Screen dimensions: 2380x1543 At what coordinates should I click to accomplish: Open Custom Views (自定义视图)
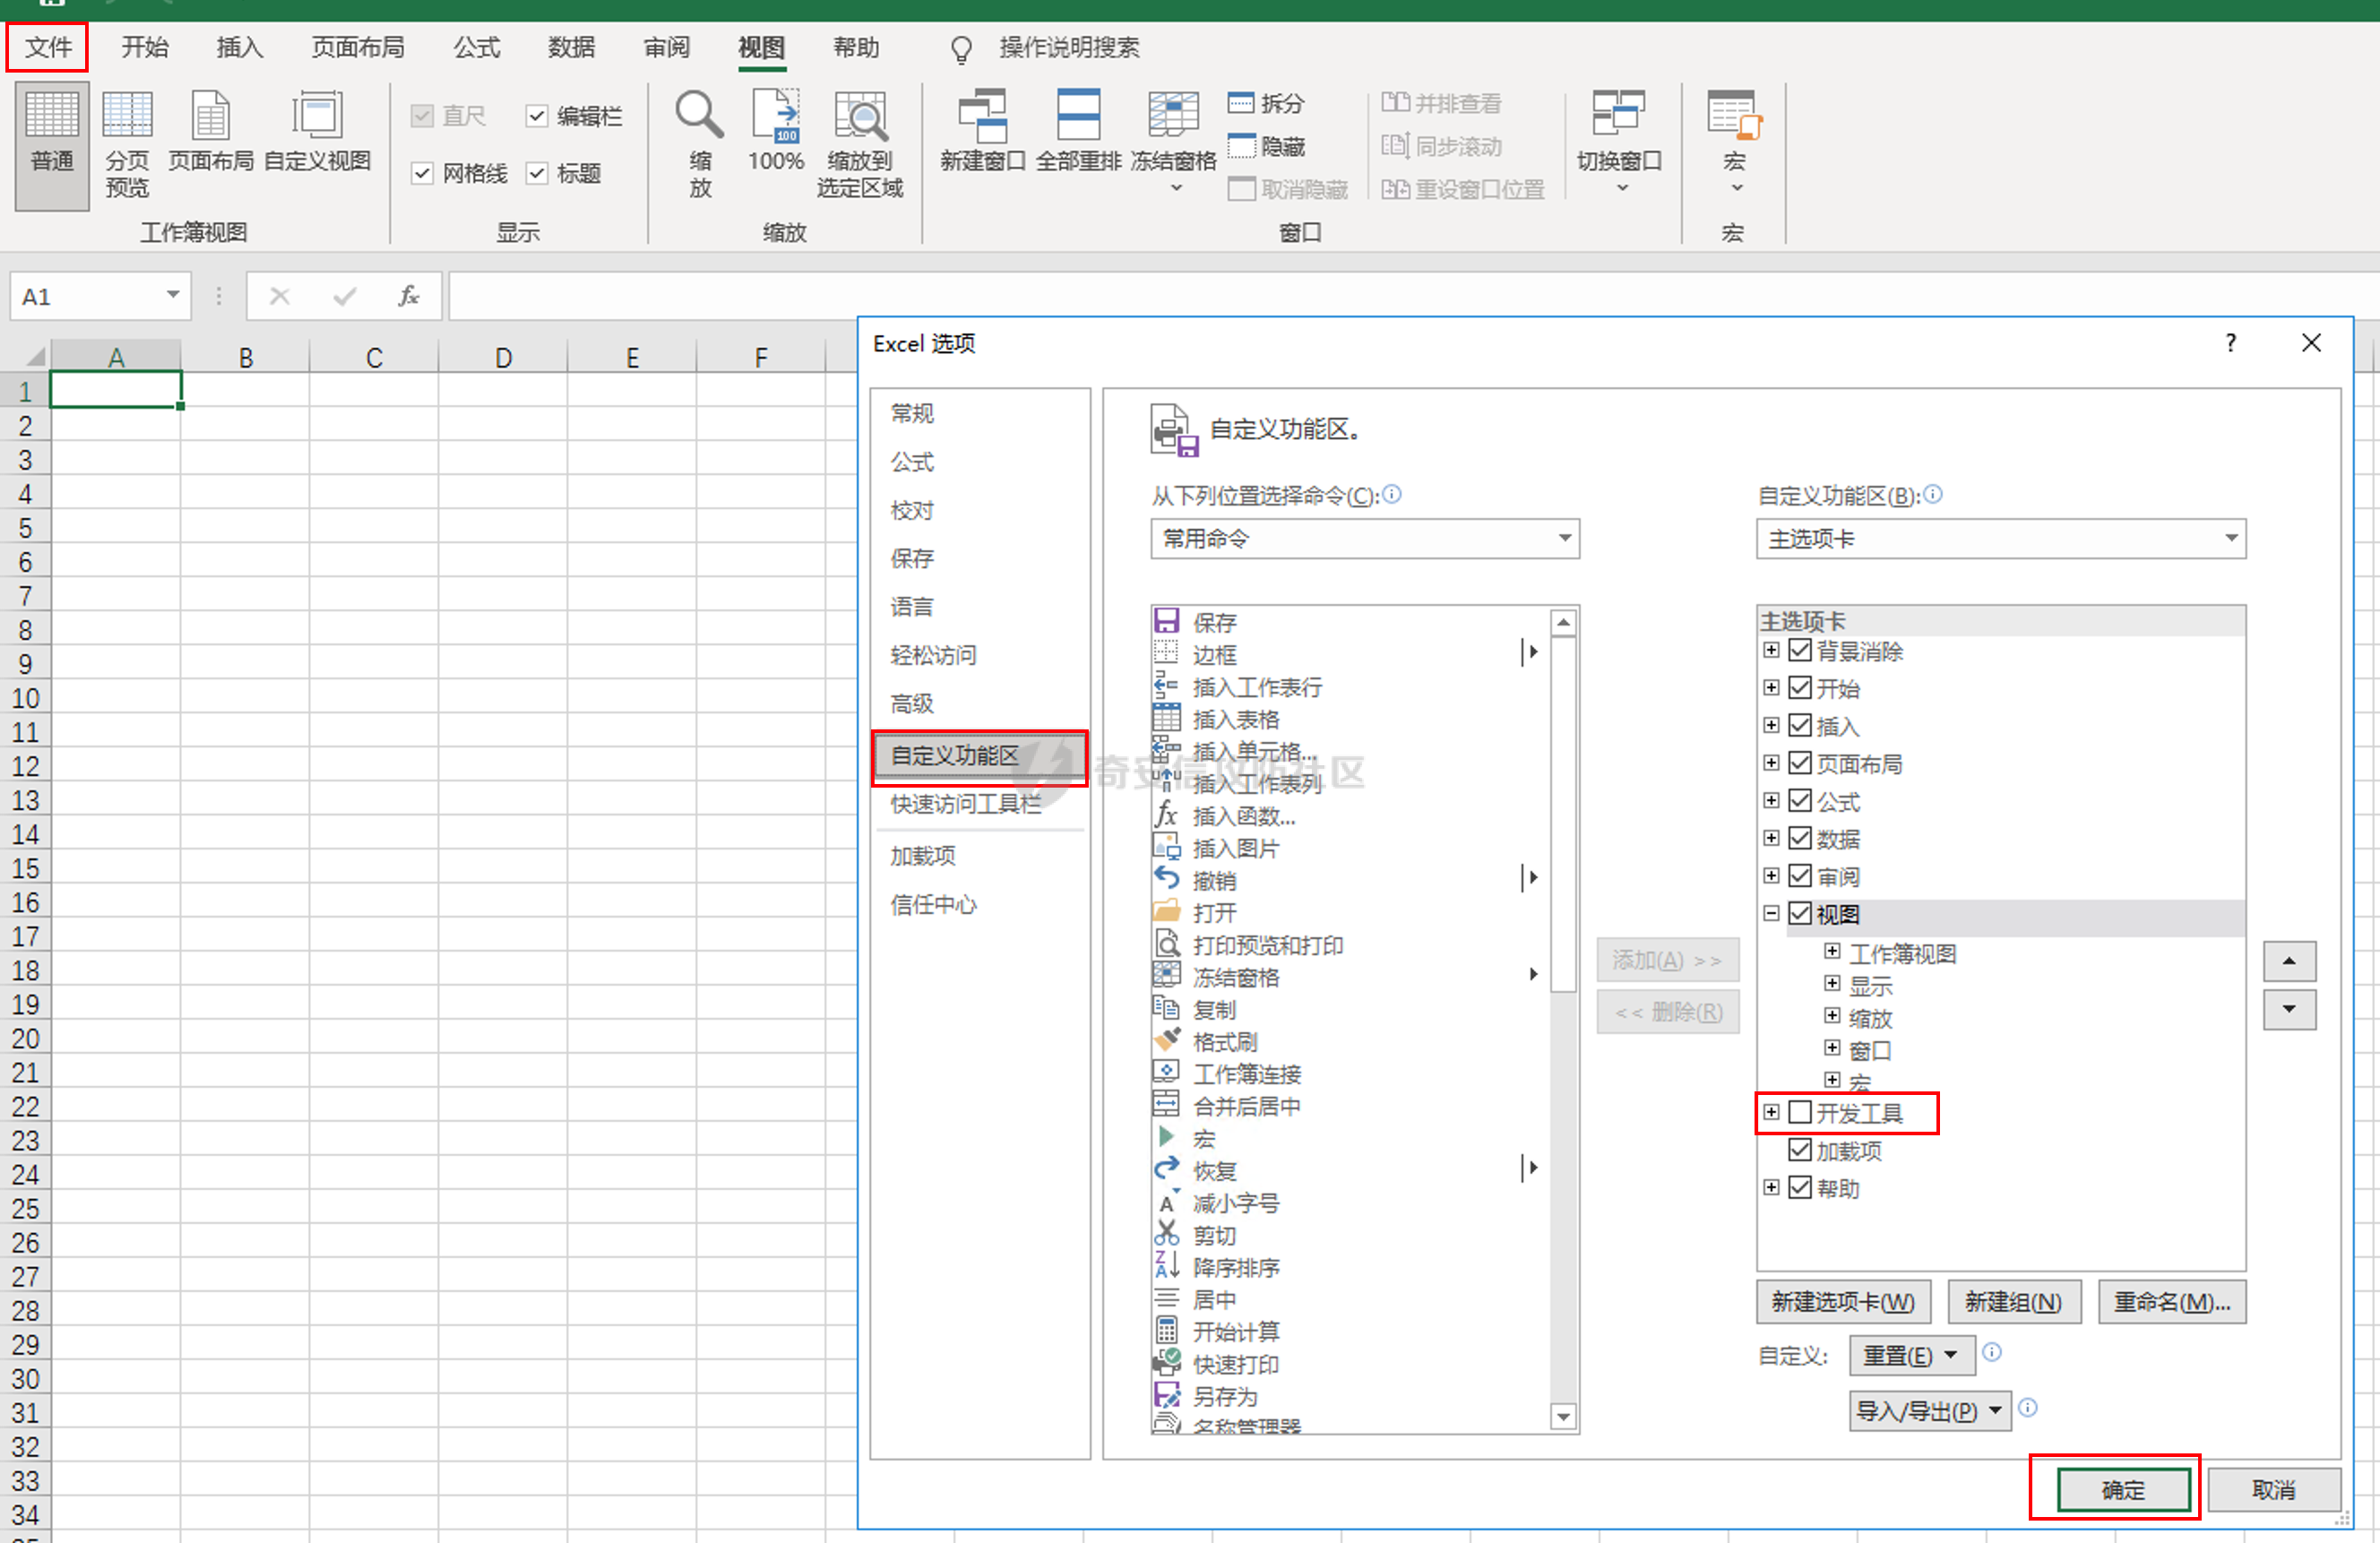click(318, 131)
